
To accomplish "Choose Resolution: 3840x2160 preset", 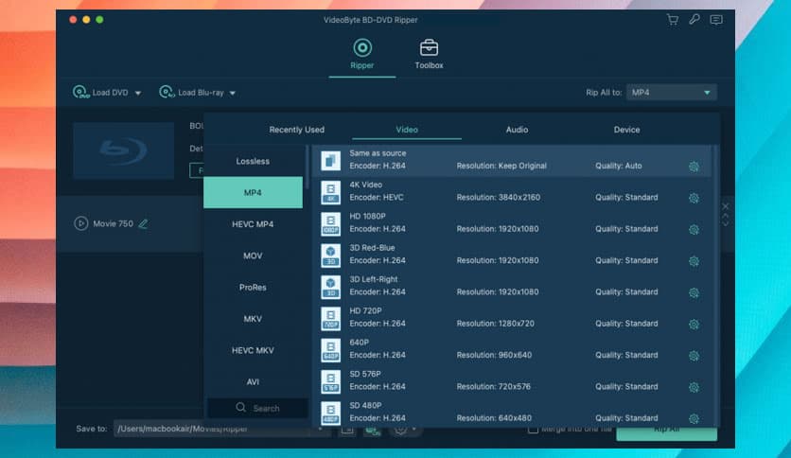I will click(x=499, y=197).
